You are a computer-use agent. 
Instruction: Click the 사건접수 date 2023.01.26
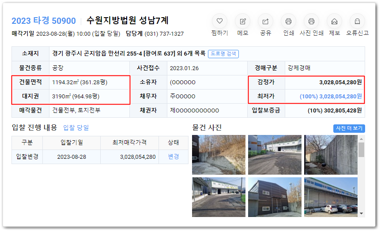[184, 68]
